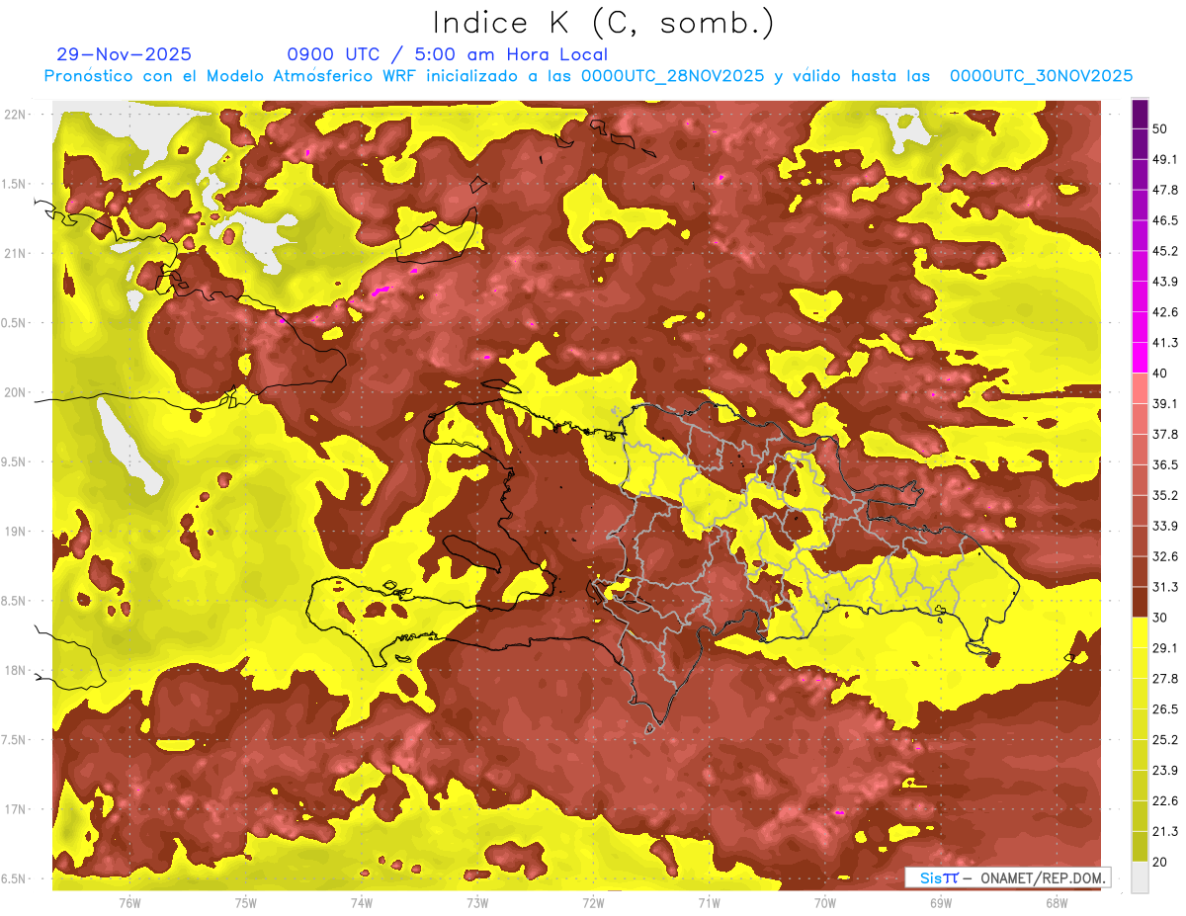Click the "76W" longitude axis label
Viewport: 1186px width, 916px height.
pos(129,903)
